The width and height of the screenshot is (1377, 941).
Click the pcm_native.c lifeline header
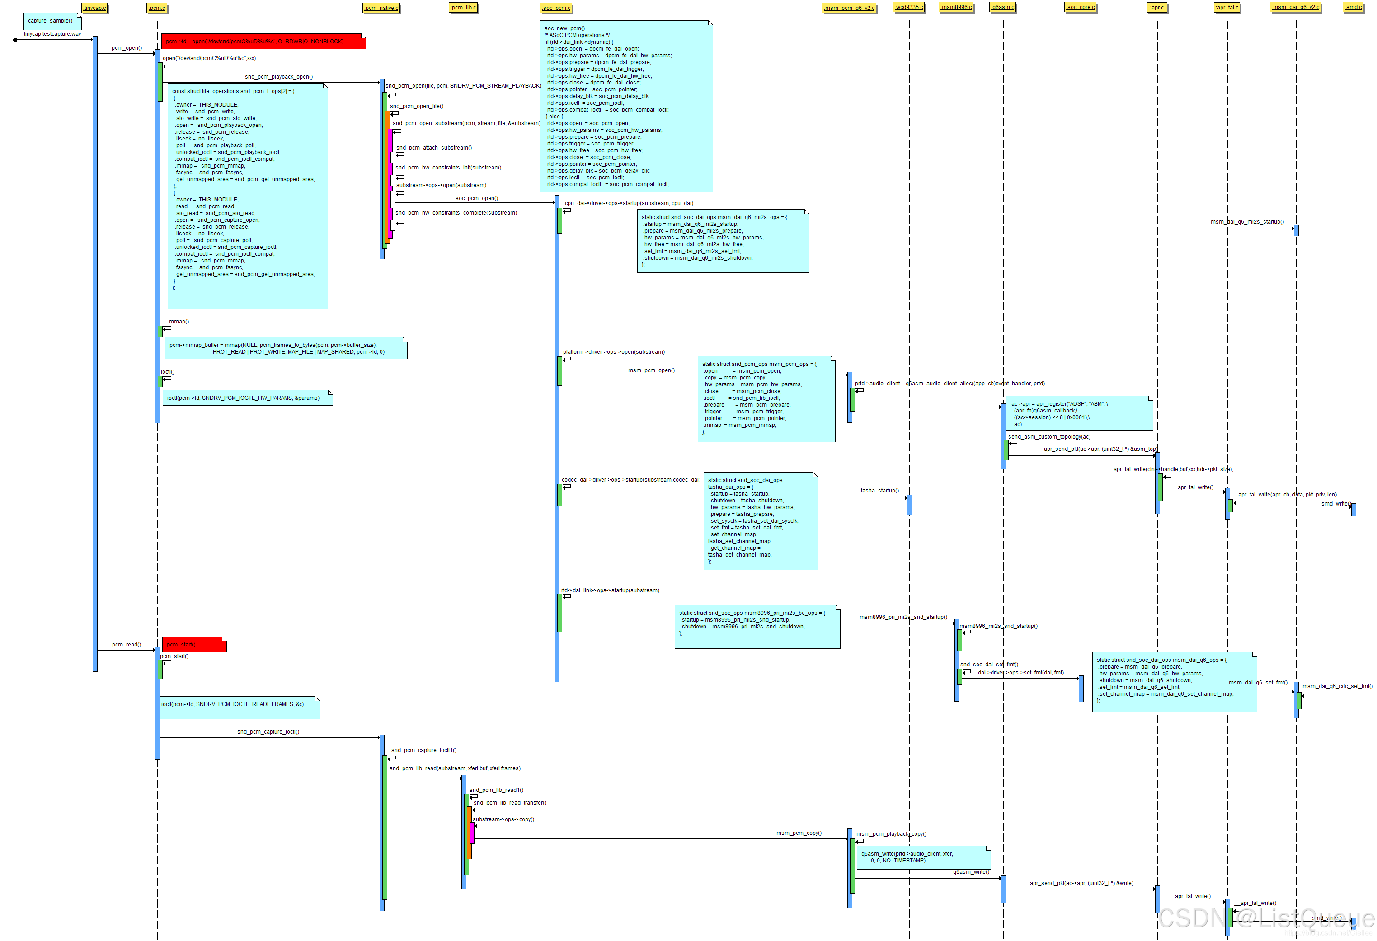tap(381, 8)
